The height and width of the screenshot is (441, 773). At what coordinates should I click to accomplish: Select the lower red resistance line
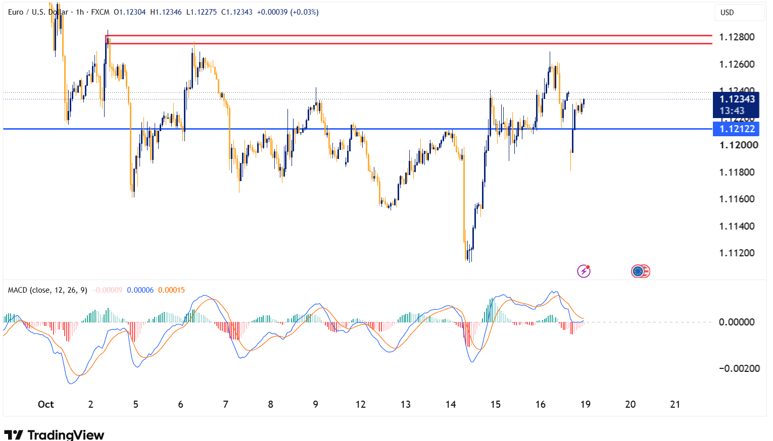[408, 43]
